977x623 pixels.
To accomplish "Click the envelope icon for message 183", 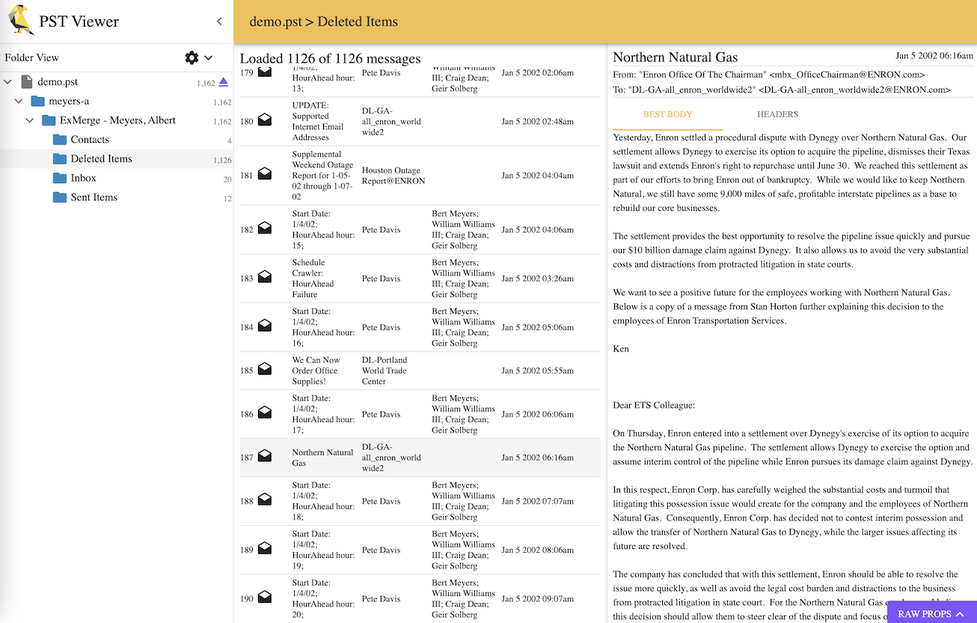I will pos(265,278).
